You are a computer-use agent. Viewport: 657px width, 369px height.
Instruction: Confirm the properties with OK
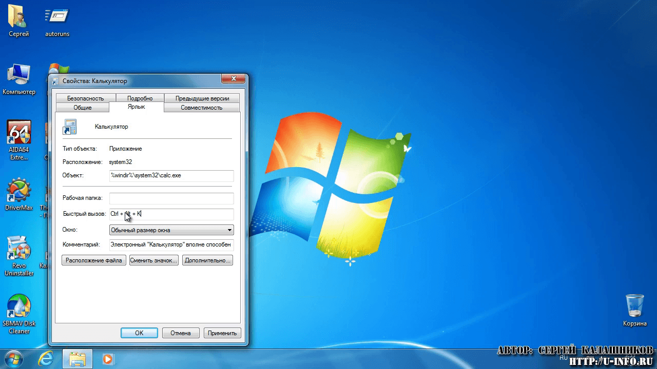coord(139,333)
